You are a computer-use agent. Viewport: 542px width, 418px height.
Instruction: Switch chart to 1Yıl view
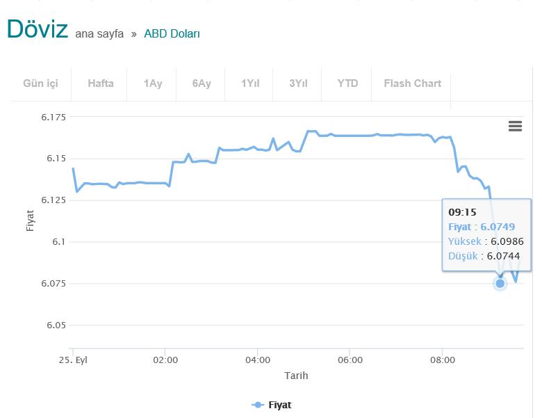pyautogui.click(x=250, y=83)
